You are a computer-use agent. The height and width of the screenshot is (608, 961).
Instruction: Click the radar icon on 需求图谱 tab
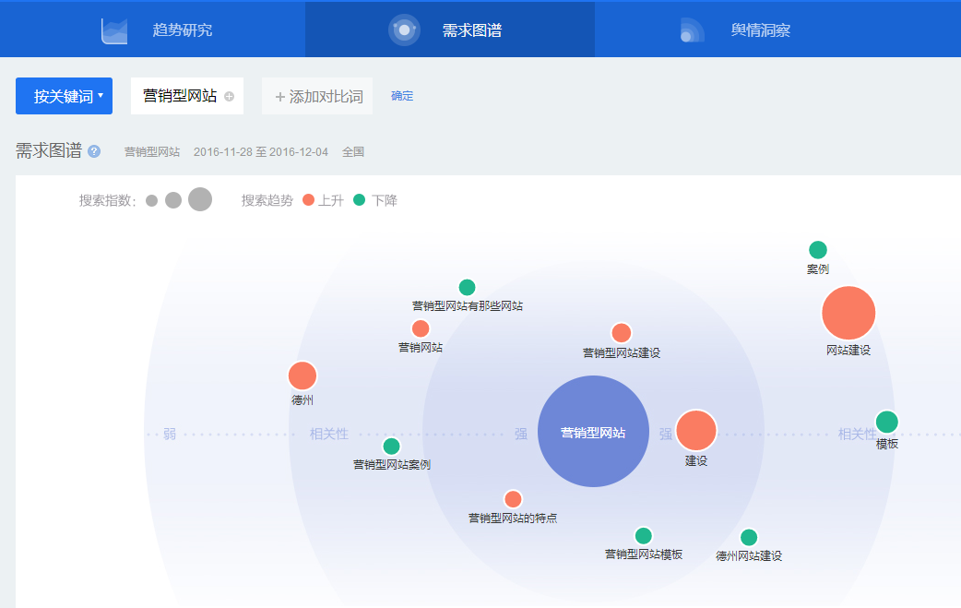point(403,29)
